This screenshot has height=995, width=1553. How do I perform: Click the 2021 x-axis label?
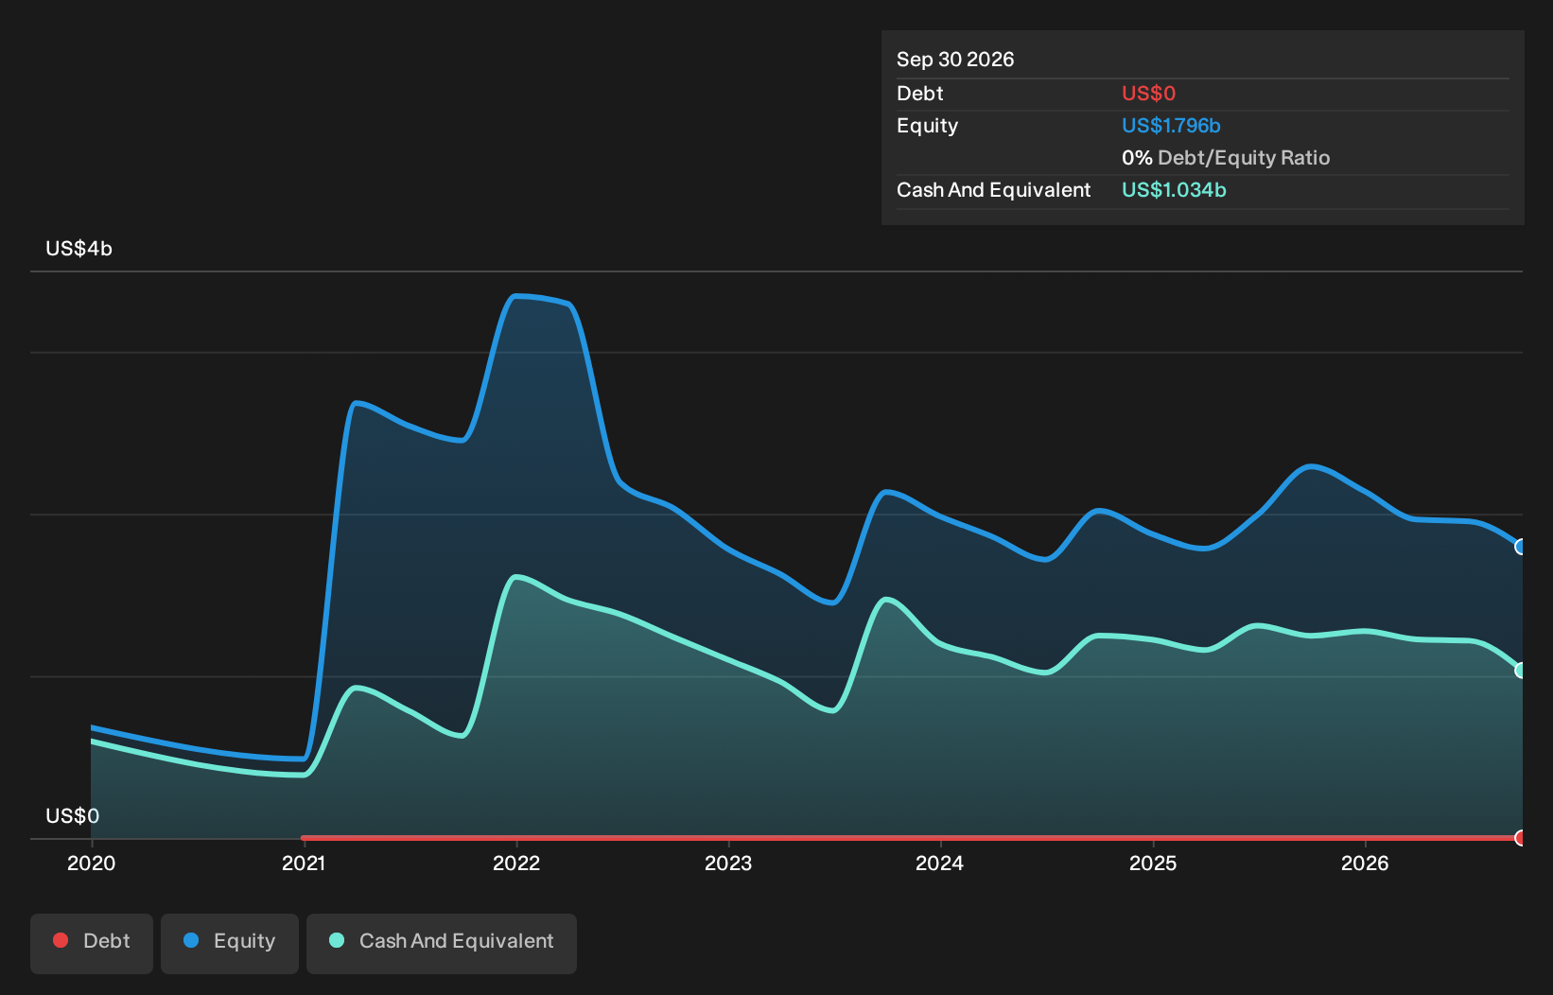click(x=304, y=864)
